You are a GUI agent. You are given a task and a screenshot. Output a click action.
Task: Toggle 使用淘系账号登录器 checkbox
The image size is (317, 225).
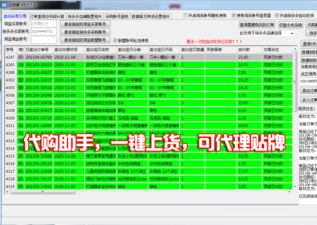coord(234,15)
